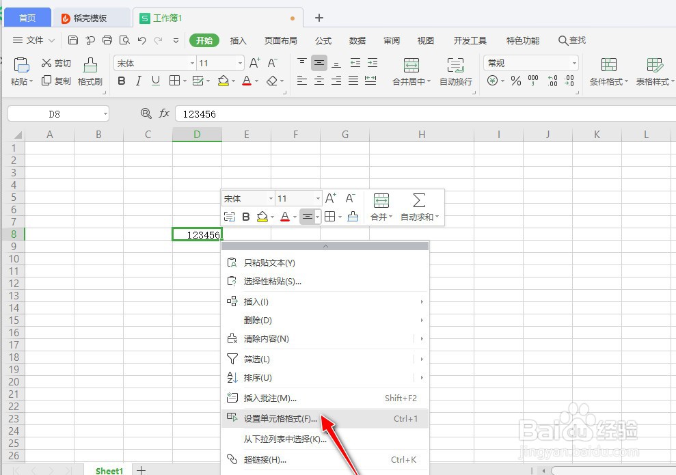Open the 文件 menu dropdown
The width and height of the screenshot is (676, 475).
(x=34, y=40)
